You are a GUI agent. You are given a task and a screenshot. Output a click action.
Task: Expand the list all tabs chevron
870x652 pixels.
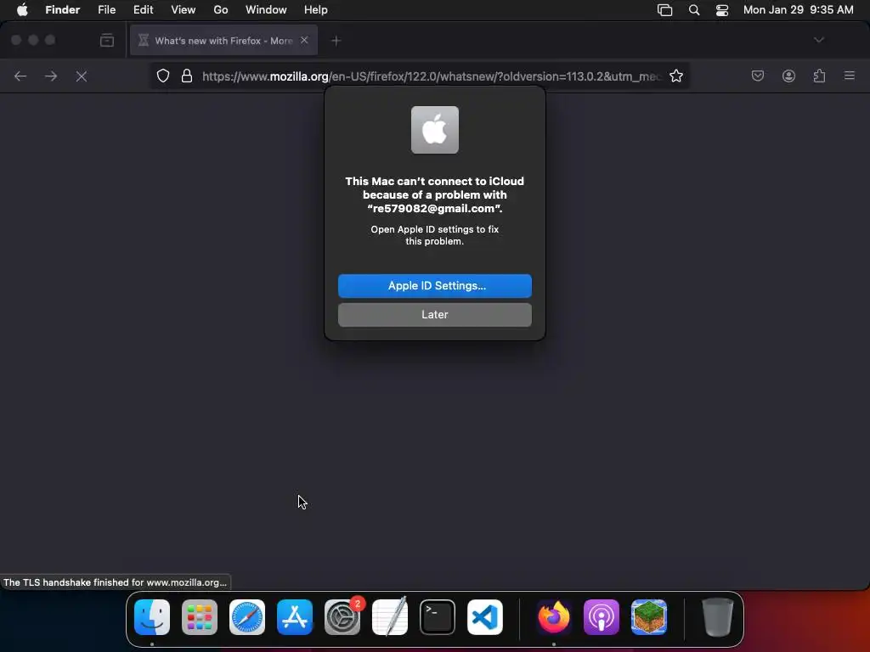click(x=818, y=40)
